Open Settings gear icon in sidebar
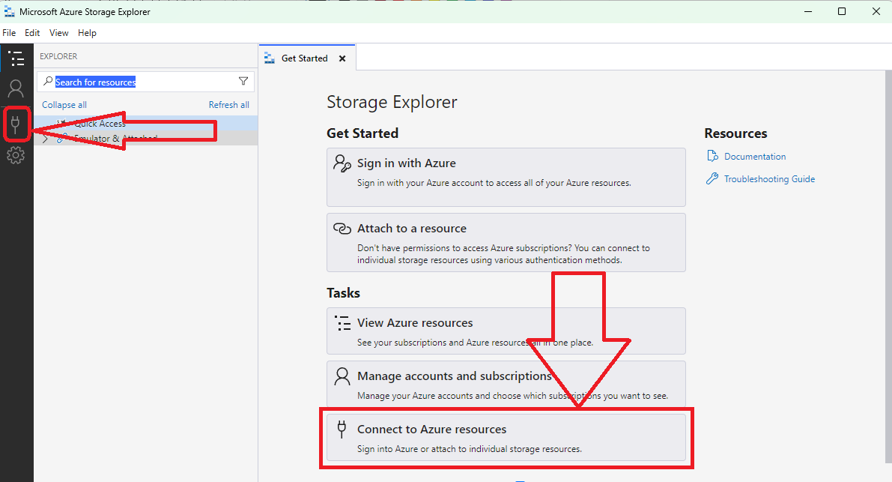 tap(16, 154)
